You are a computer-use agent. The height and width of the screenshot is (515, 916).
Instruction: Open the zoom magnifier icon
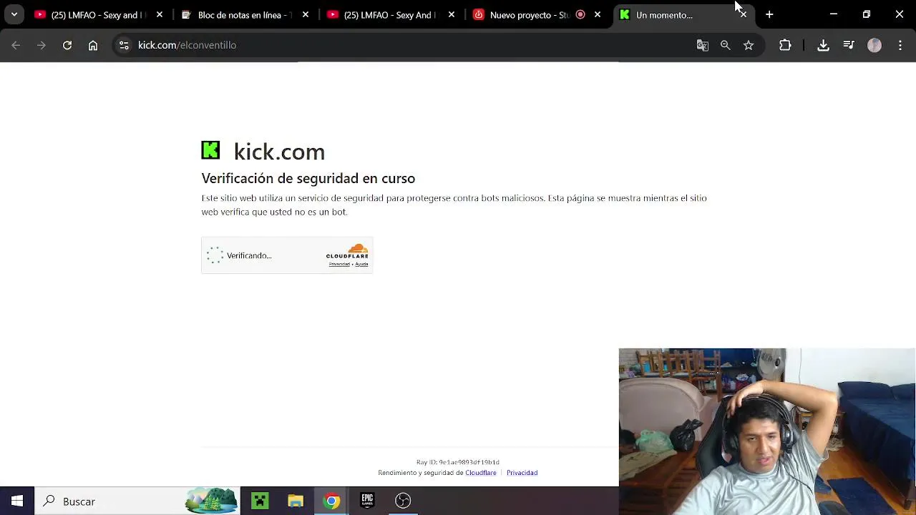tap(726, 45)
